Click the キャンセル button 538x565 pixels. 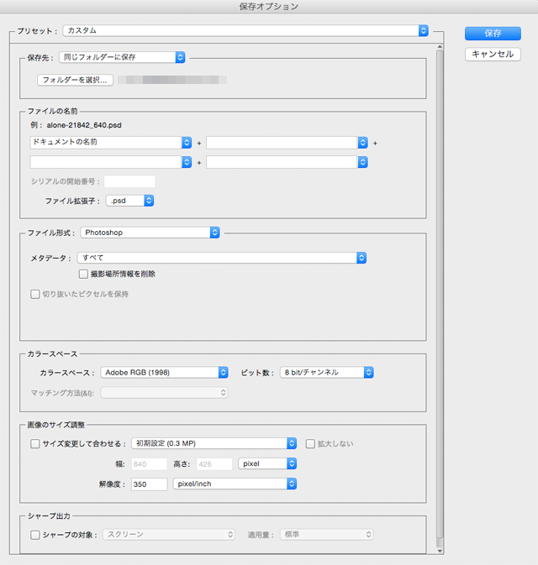(x=493, y=55)
